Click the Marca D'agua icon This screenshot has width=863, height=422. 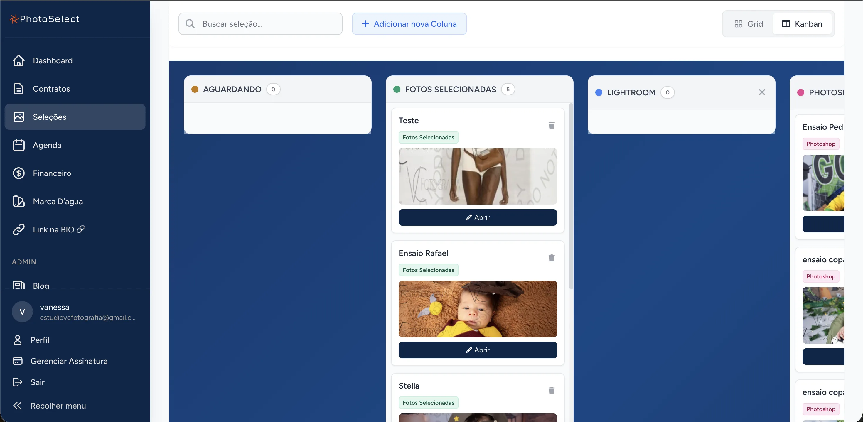coord(19,201)
